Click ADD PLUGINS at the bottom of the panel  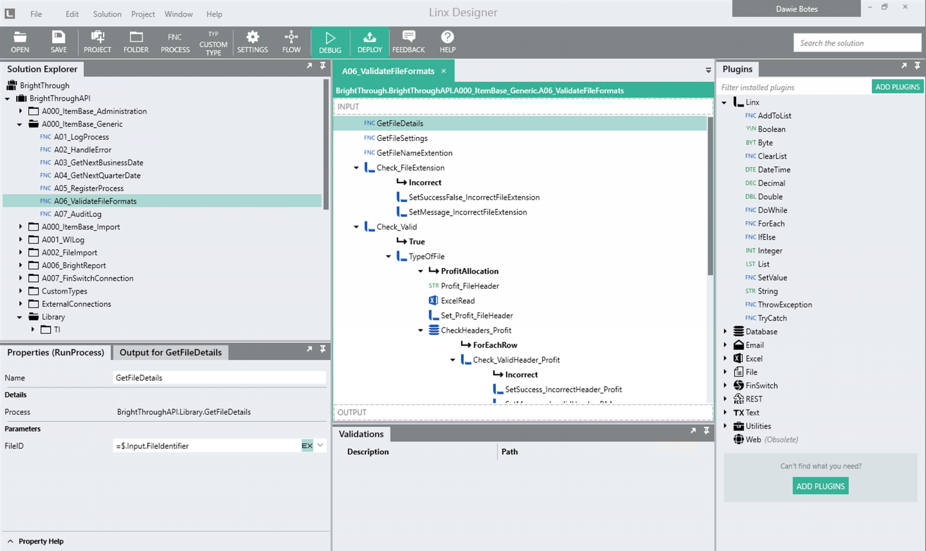click(820, 486)
